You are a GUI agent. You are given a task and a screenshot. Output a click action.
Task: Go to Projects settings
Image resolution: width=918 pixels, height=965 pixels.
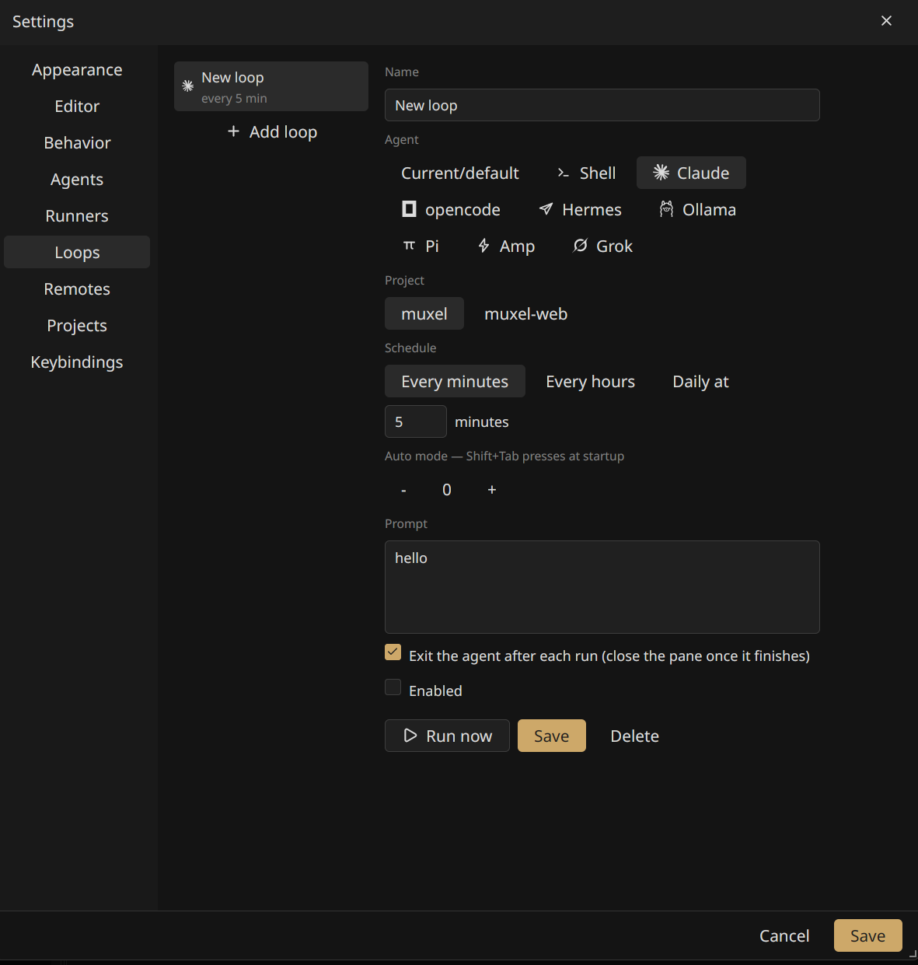click(77, 325)
